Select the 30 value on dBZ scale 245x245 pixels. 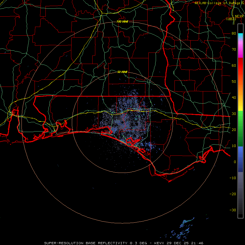point(234,114)
